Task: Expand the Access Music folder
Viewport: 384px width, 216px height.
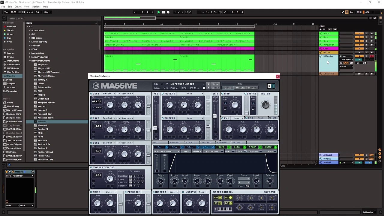Action: pyautogui.click(x=30, y=30)
